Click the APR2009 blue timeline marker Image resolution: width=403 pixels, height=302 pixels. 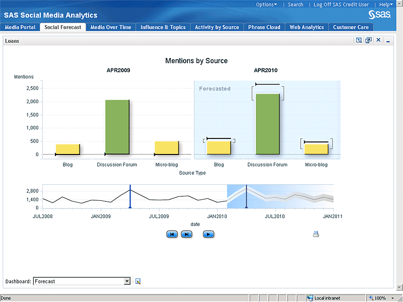pyautogui.click(x=130, y=196)
